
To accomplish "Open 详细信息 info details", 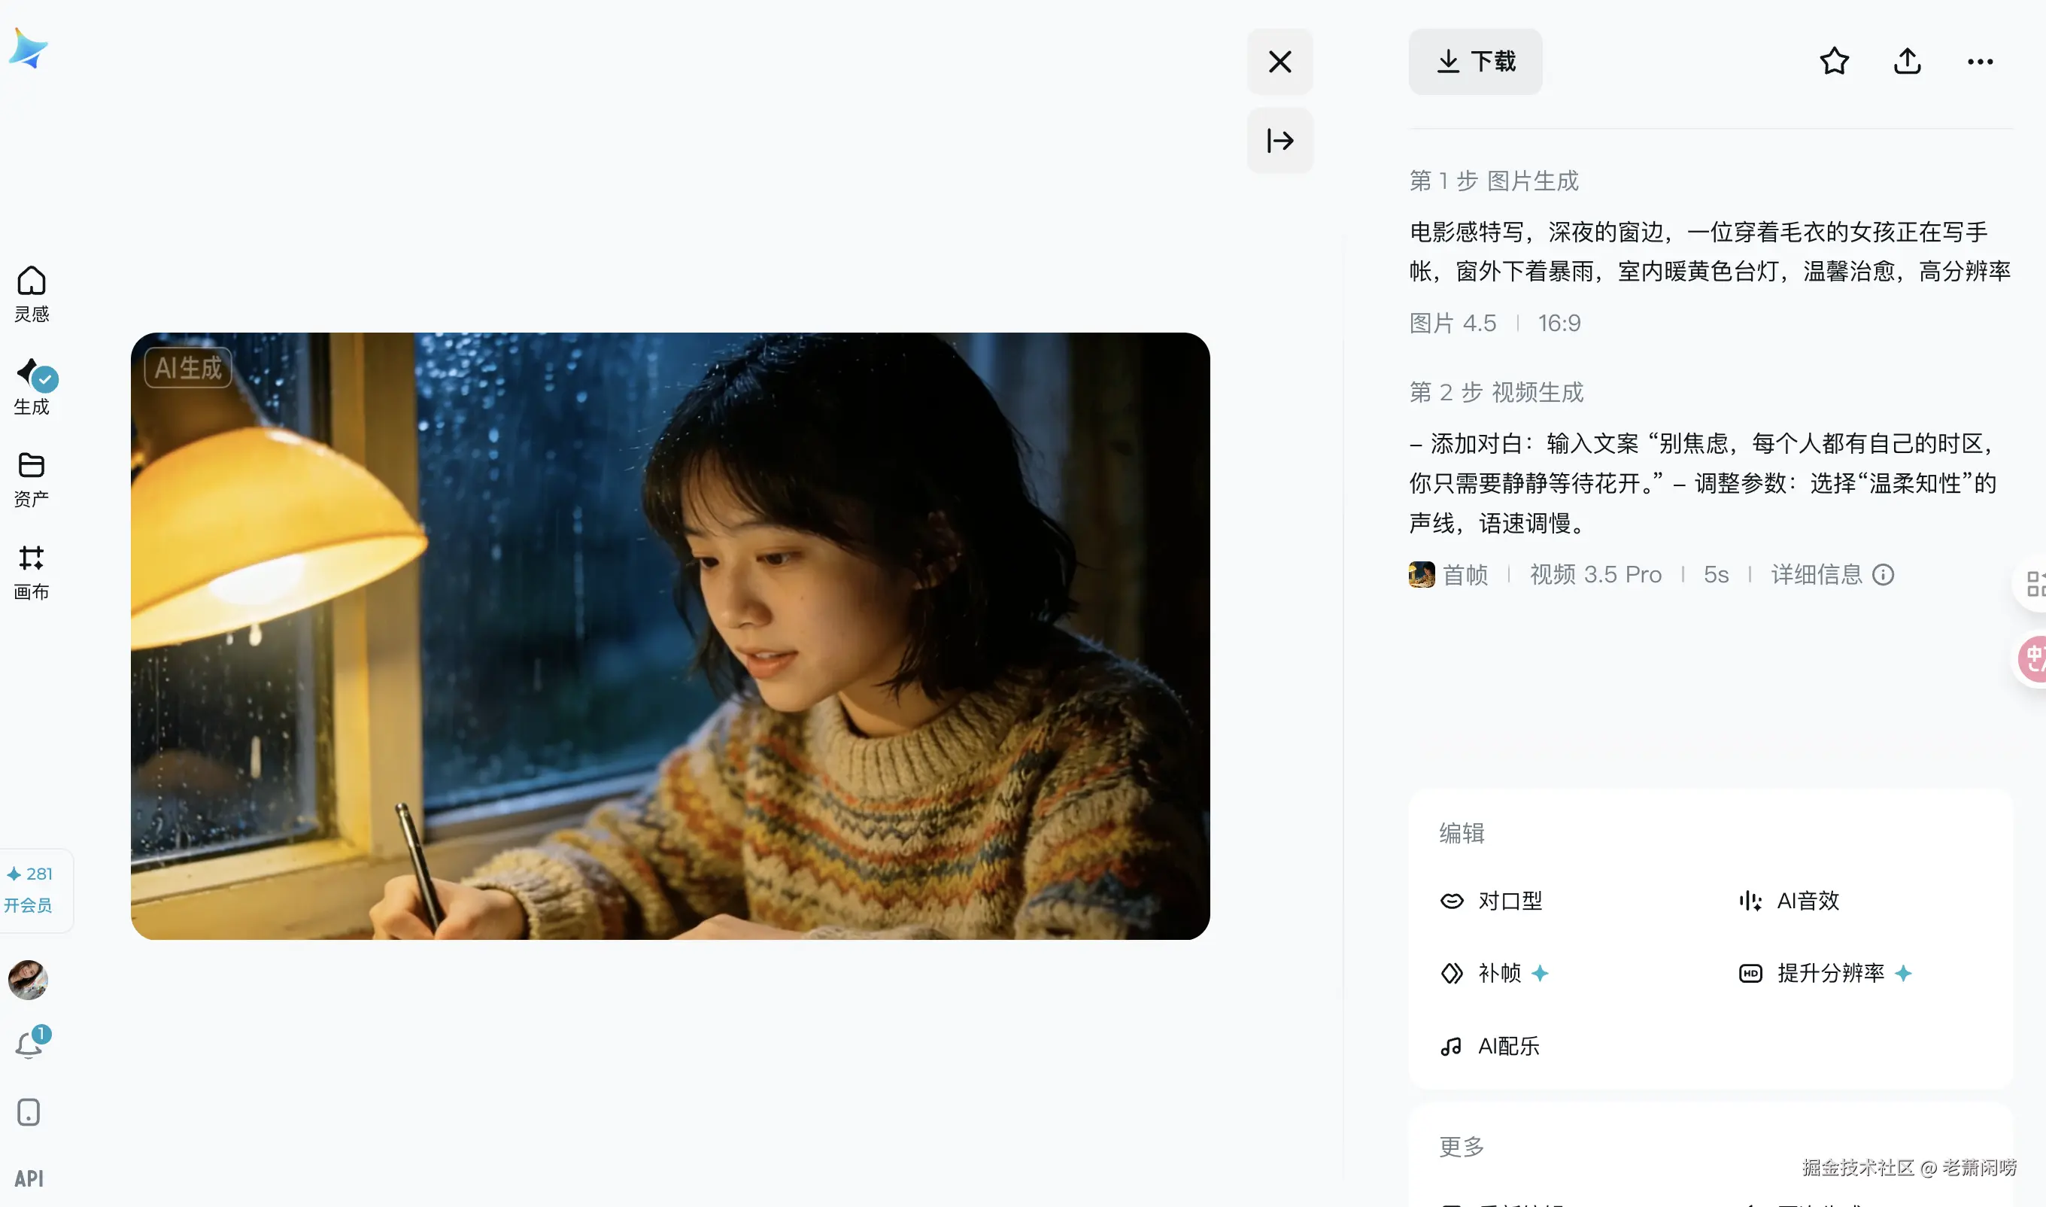I will pos(1832,574).
